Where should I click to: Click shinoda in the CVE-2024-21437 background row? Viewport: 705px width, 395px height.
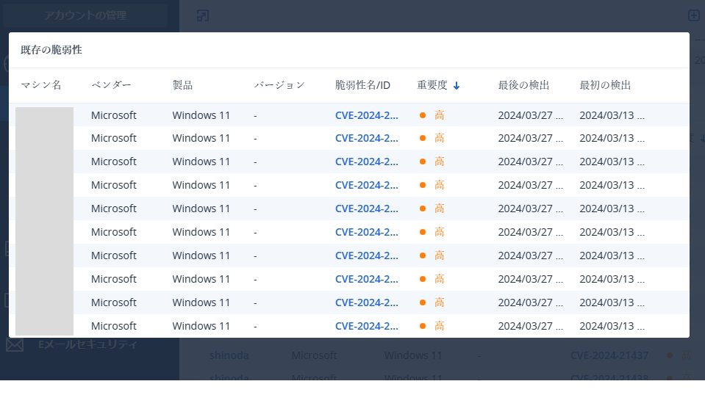[229, 355]
